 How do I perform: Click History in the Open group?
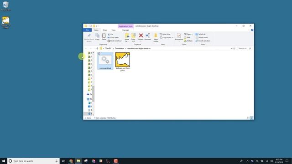[x=188, y=41]
